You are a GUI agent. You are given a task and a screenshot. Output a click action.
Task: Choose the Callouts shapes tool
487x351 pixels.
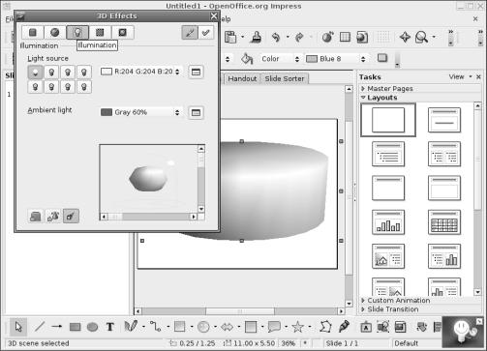coord(274,327)
